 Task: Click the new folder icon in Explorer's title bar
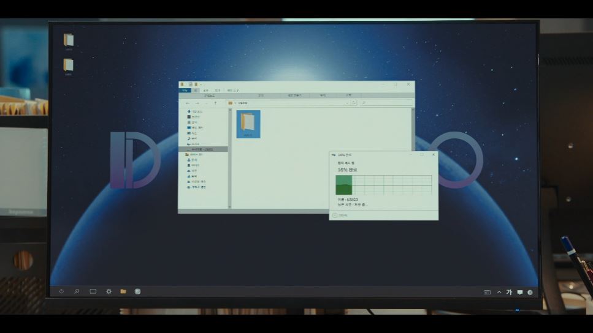pos(196,84)
